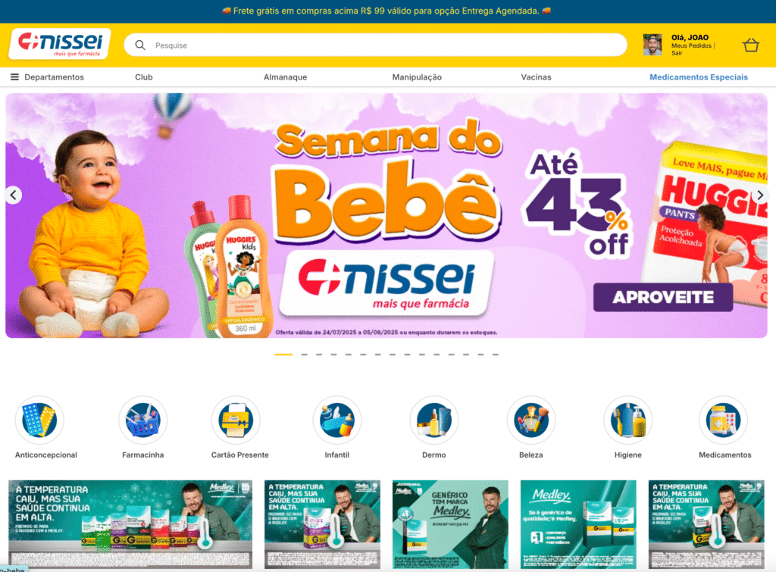776x572 pixels.
Task: Select the Beleza category icon
Action: point(530,420)
